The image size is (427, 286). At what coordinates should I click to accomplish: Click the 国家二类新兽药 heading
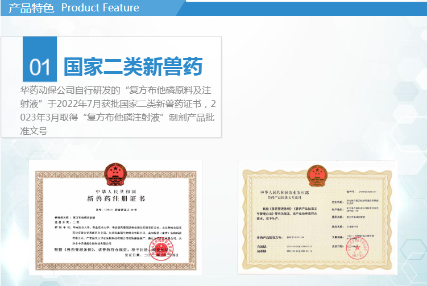132,67
